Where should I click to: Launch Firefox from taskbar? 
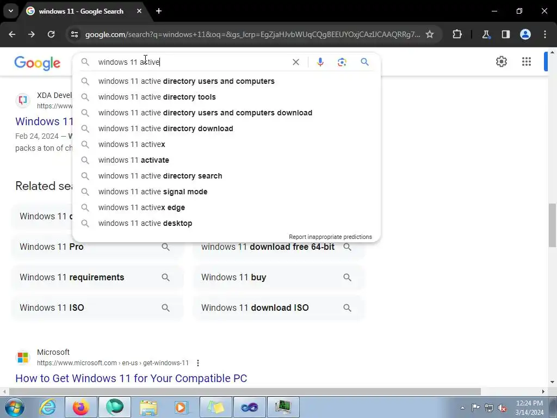point(81,407)
